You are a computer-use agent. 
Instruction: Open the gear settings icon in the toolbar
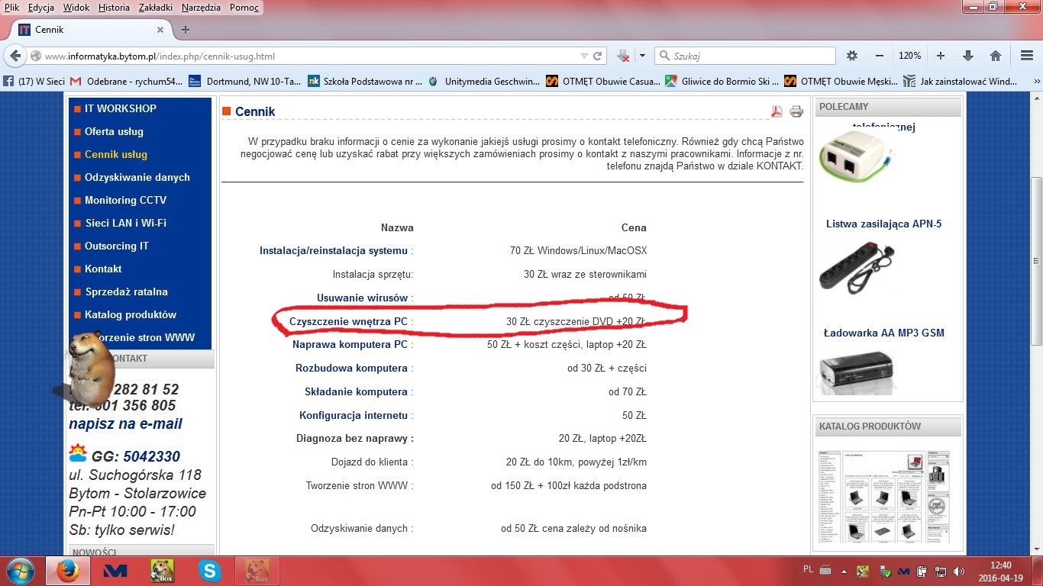[x=852, y=56]
